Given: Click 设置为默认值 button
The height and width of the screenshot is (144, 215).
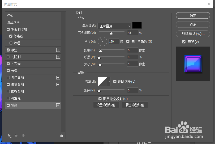Looking at the screenshot, I should (106, 105).
